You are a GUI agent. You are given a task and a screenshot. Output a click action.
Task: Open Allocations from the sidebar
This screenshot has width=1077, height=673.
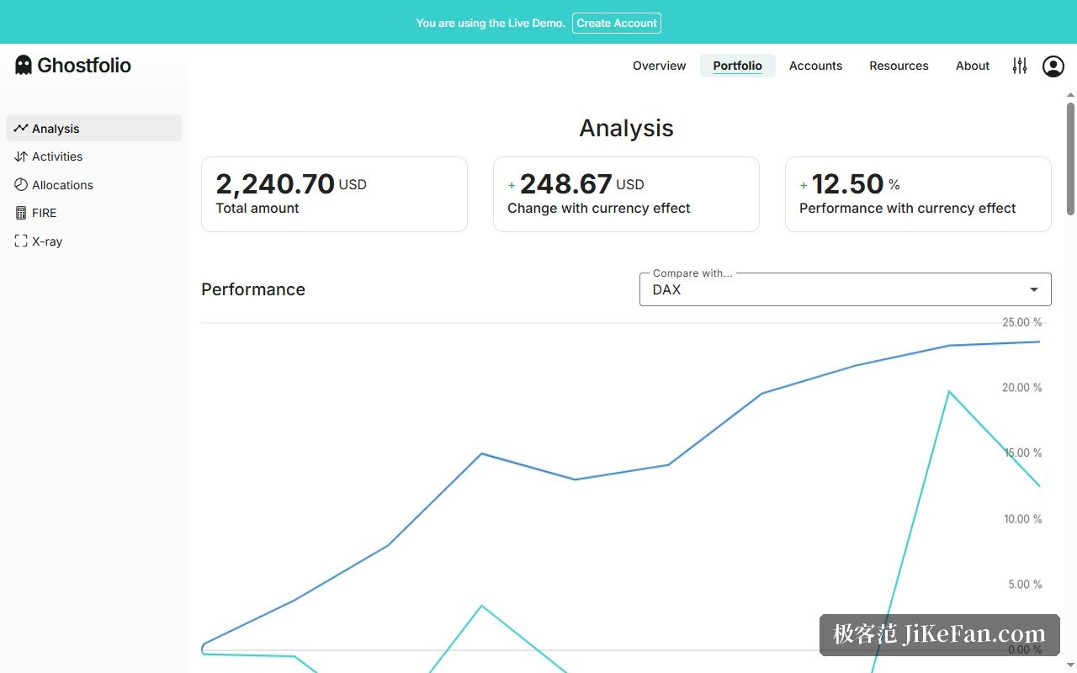click(x=94, y=184)
